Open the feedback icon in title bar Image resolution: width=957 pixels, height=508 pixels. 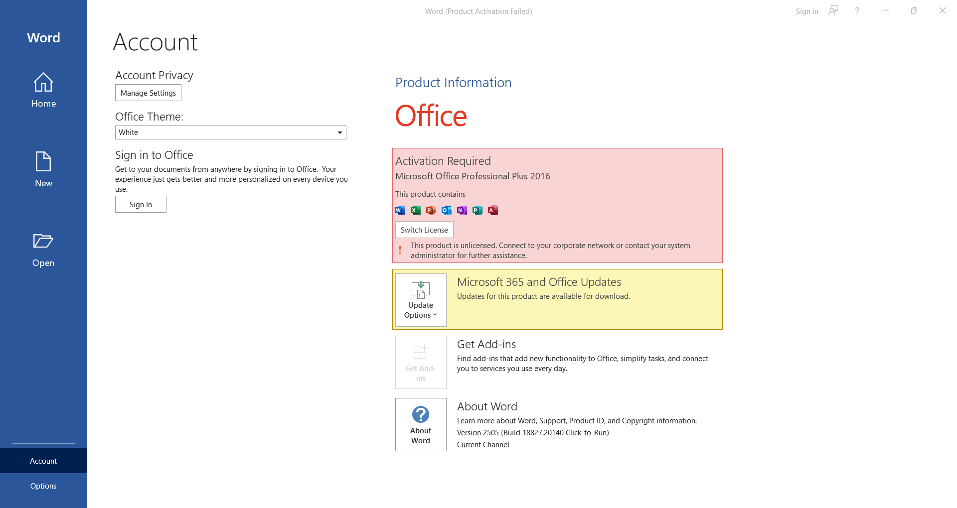click(x=833, y=11)
